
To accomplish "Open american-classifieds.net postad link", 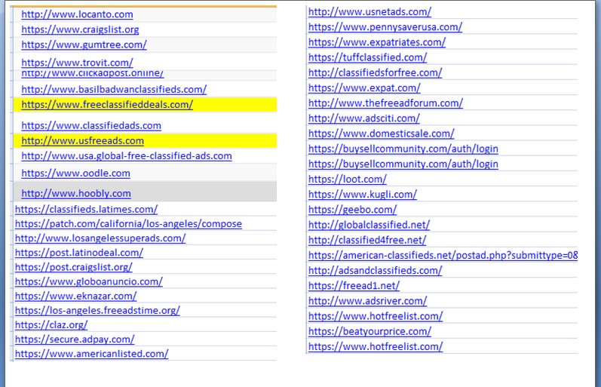I will 443,256.
